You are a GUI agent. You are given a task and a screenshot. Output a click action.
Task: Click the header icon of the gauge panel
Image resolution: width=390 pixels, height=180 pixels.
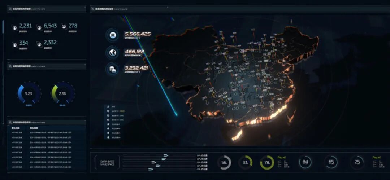(10, 66)
